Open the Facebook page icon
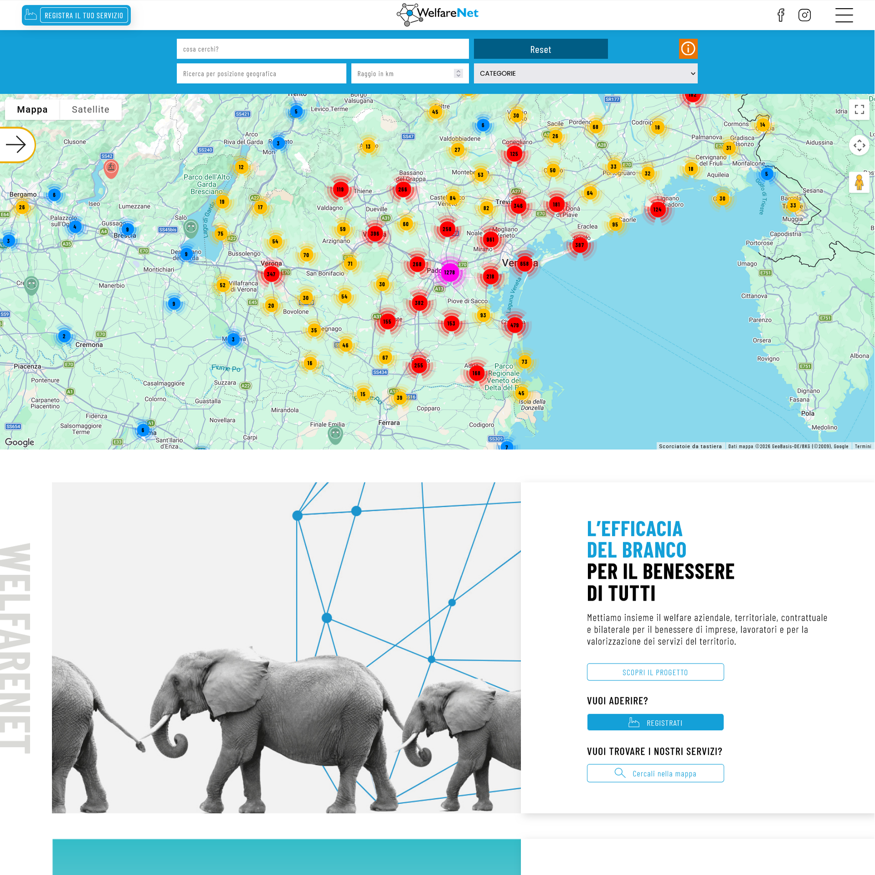Screen dimensions: 875x875 (x=781, y=15)
